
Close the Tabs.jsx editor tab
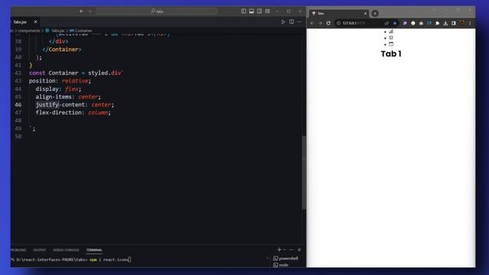tap(35, 22)
